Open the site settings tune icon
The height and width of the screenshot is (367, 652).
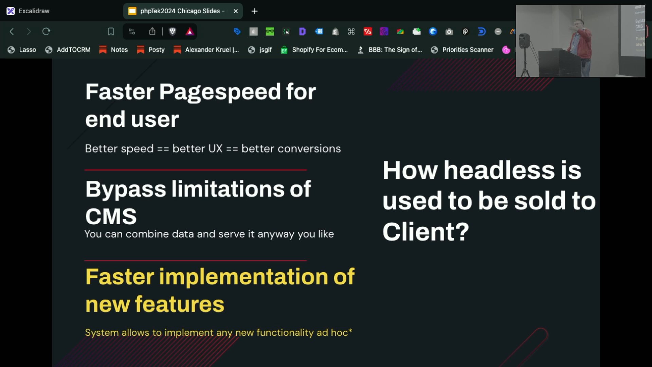(132, 32)
